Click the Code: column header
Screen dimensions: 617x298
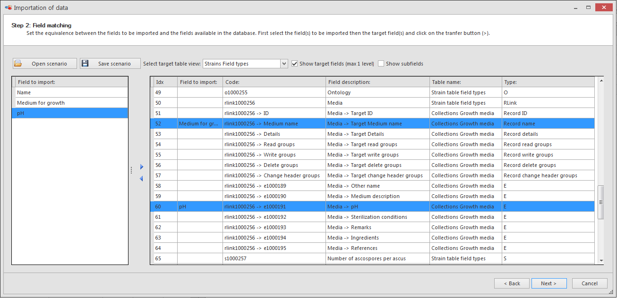click(274, 82)
